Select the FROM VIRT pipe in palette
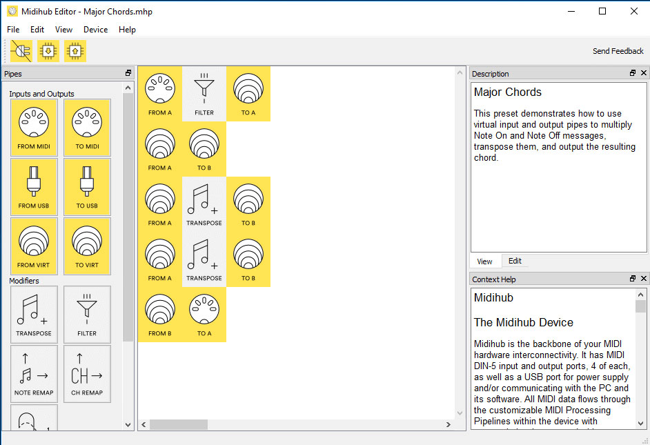Screen dimensions: 650x445 point(34,246)
